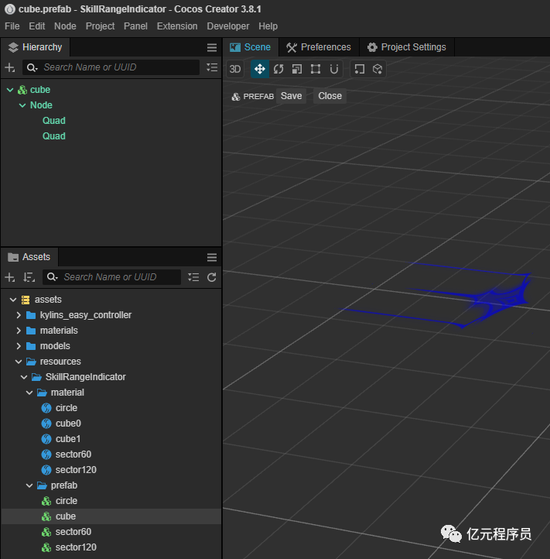Create new asset with Assets plus icon
550x559 pixels.
coord(10,277)
